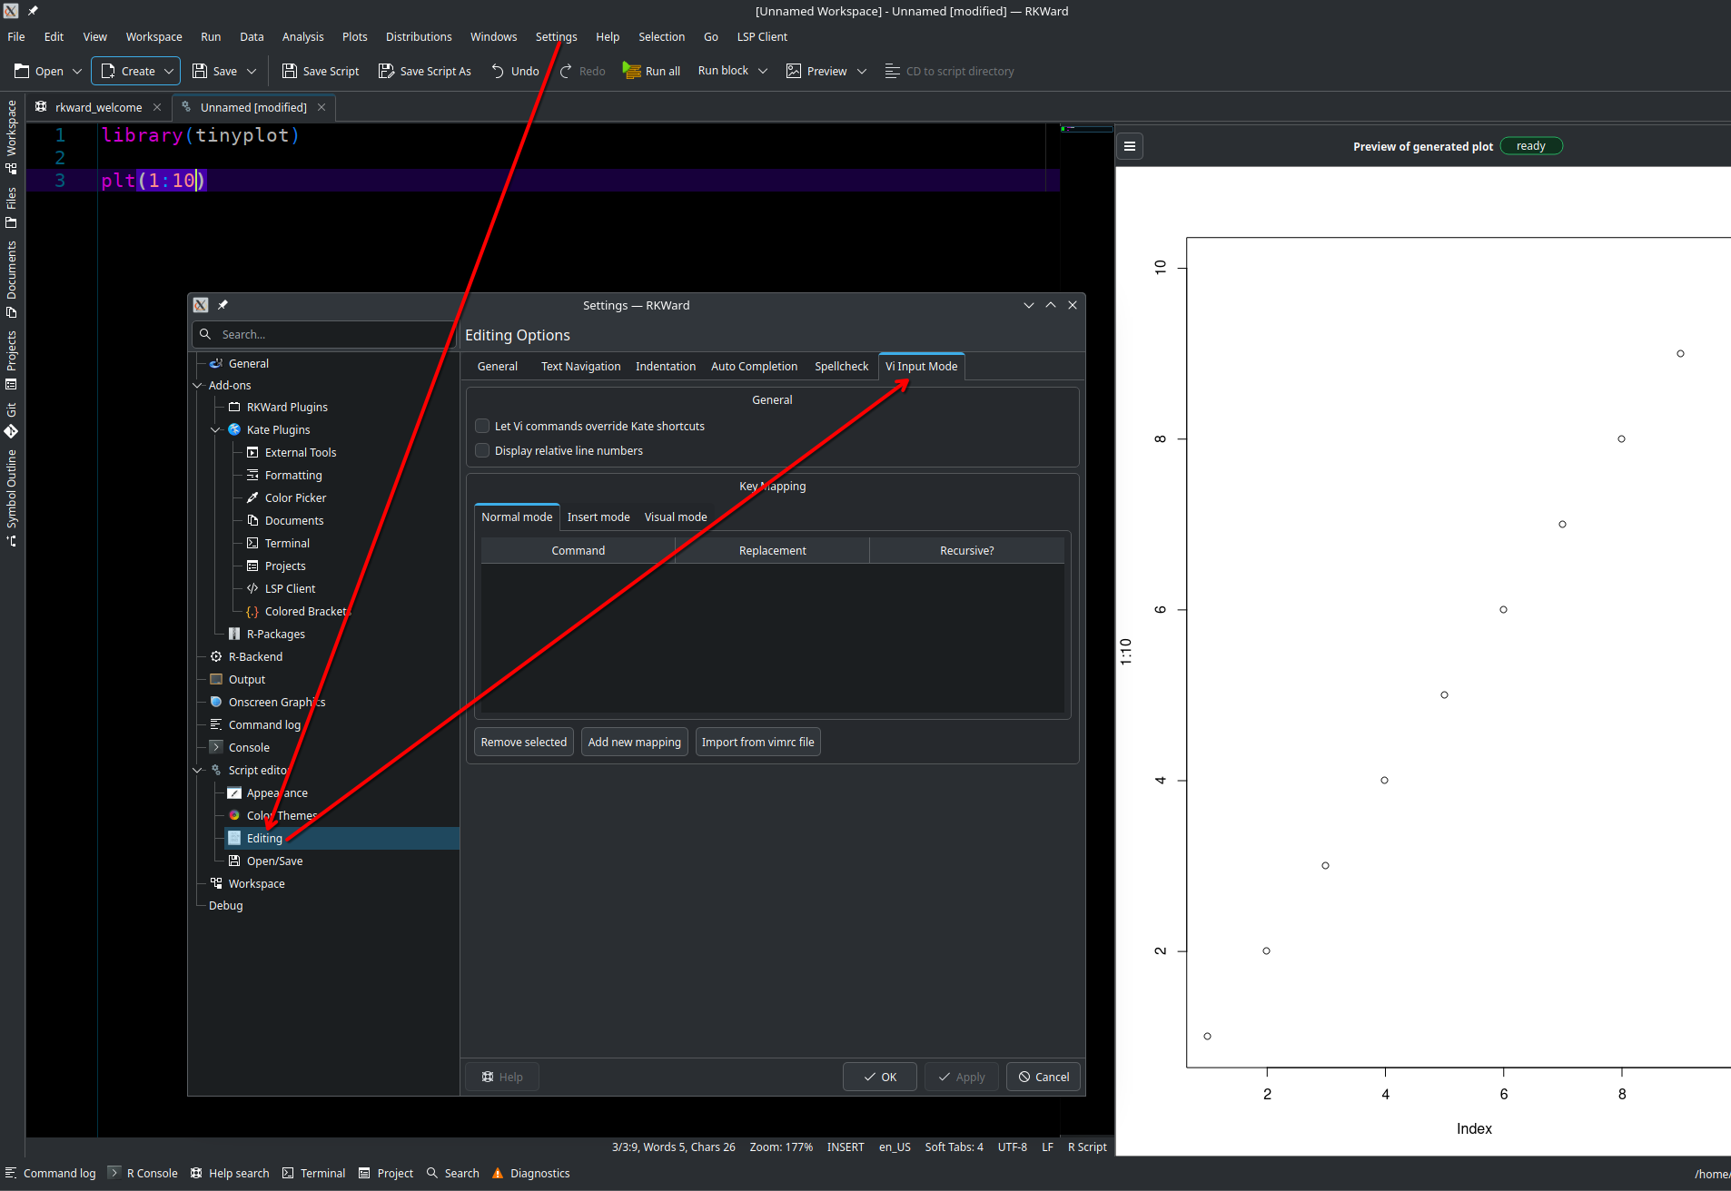Screen dimensions: 1731x1191
Task: Click the Undo toolbar button
Action: 515,71
